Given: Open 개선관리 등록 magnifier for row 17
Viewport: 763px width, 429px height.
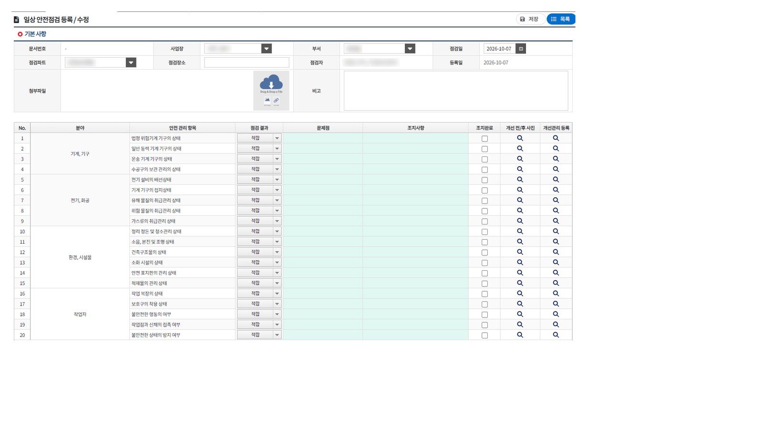Looking at the screenshot, I should pos(556,304).
